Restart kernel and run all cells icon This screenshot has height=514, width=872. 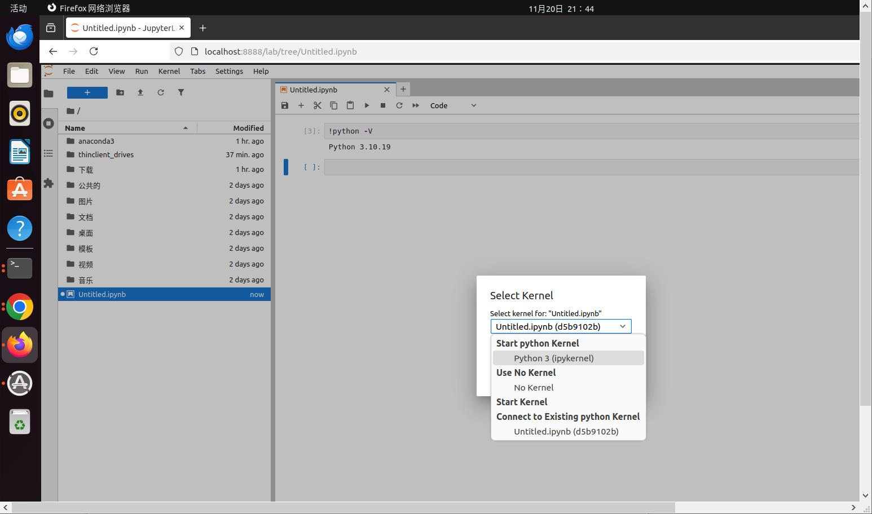pos(416,105)
